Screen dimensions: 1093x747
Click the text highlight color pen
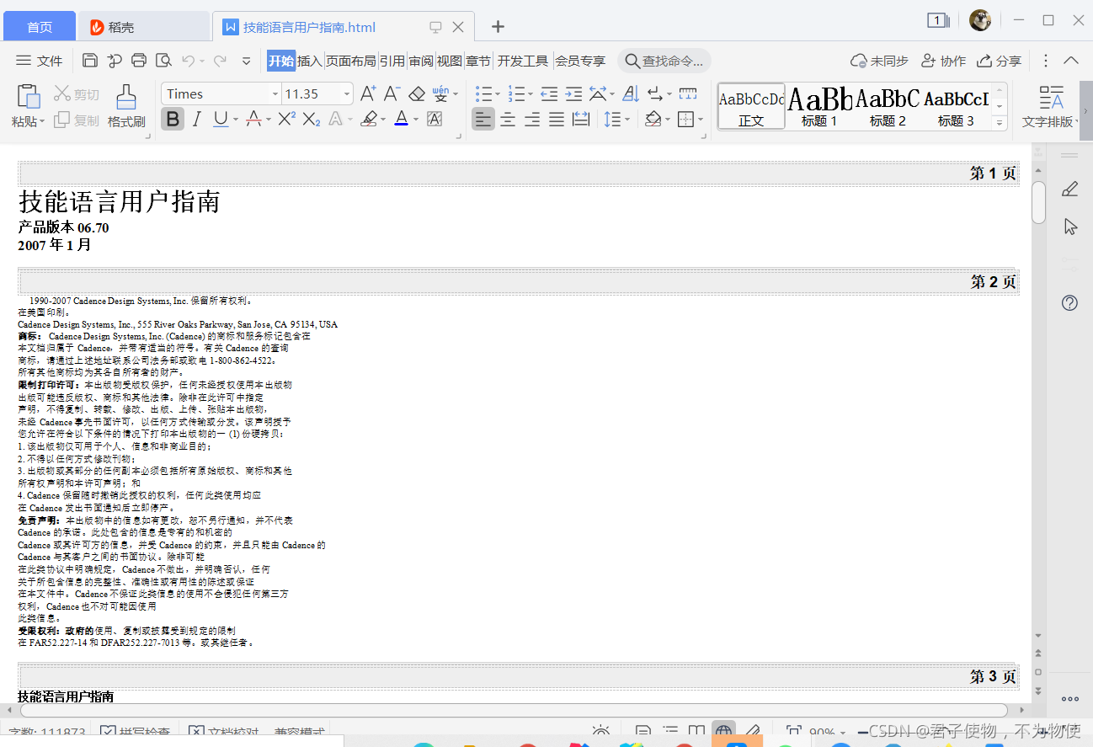tap(368, 120)
